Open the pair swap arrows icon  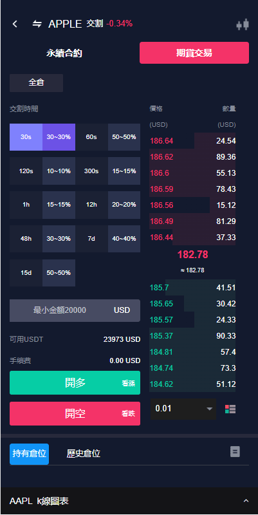pos(37,24)
